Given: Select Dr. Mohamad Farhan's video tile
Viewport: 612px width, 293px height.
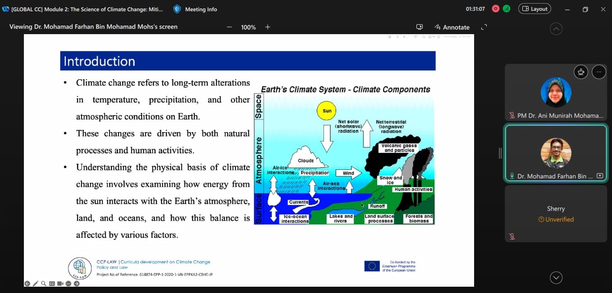Looking at the screenshot, I should [x=556, y=153].
